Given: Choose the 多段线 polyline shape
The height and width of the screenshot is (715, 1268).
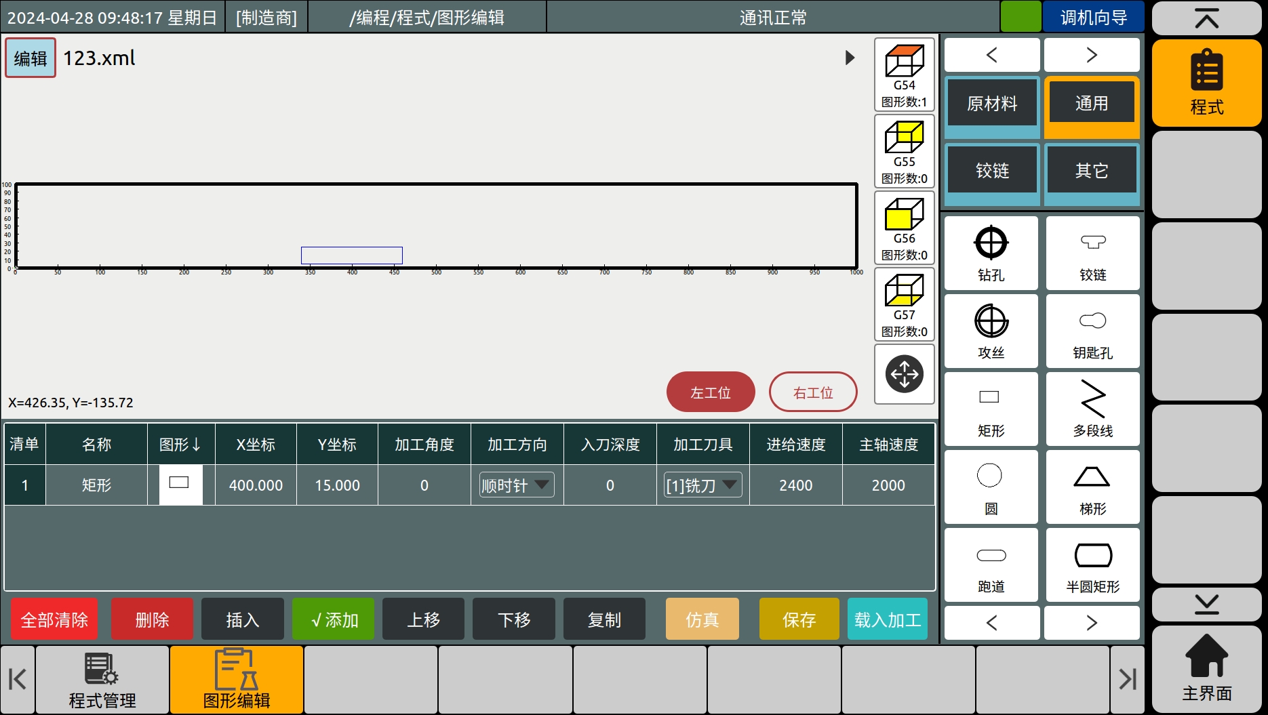Looking at the screenshot, I should [x=1092, y=409].
